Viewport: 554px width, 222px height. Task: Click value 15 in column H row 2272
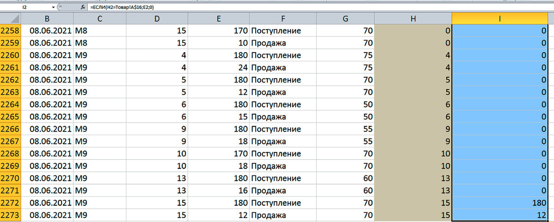tap(446, 203)
